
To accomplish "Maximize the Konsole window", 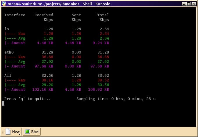I will (189, 4).
